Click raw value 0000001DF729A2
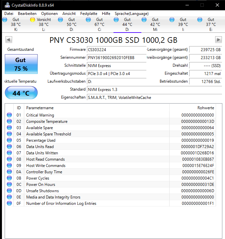 click(197, 147)
